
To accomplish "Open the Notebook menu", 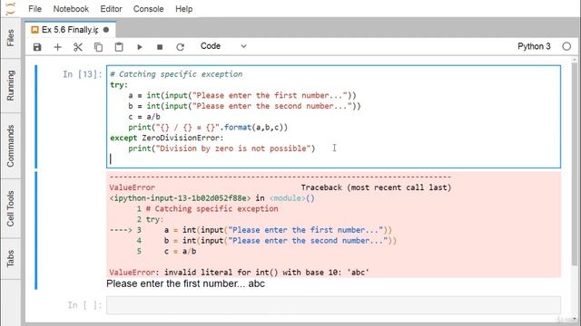I will click(71, 9).
